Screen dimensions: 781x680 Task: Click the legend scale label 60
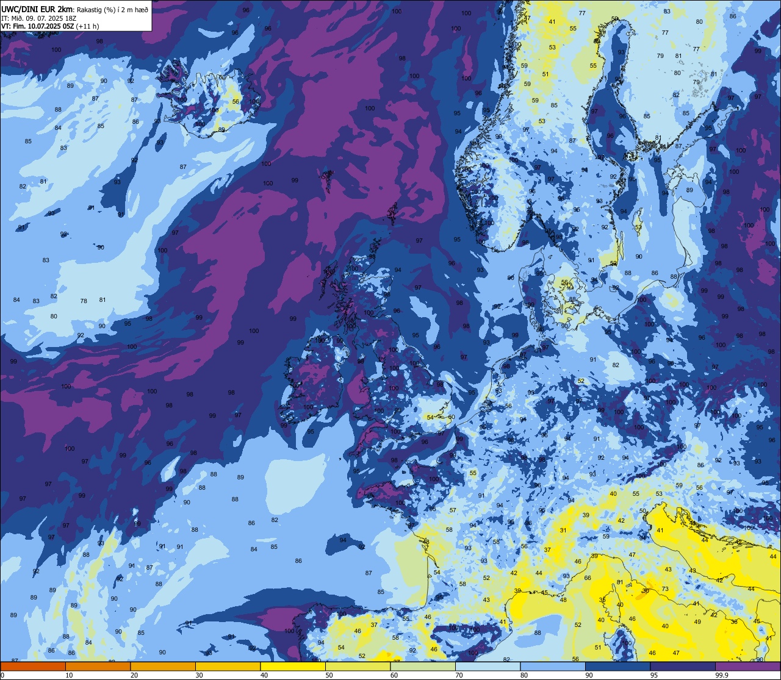point(394,675)
